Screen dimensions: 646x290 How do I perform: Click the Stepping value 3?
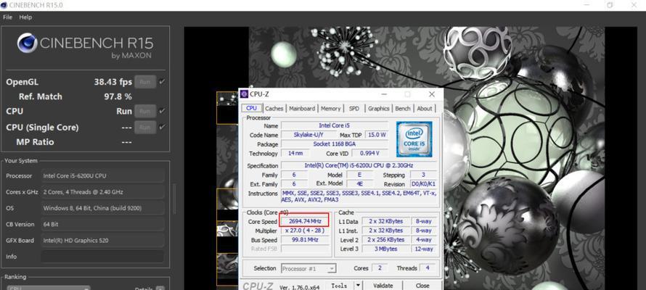tap(423, 175)
